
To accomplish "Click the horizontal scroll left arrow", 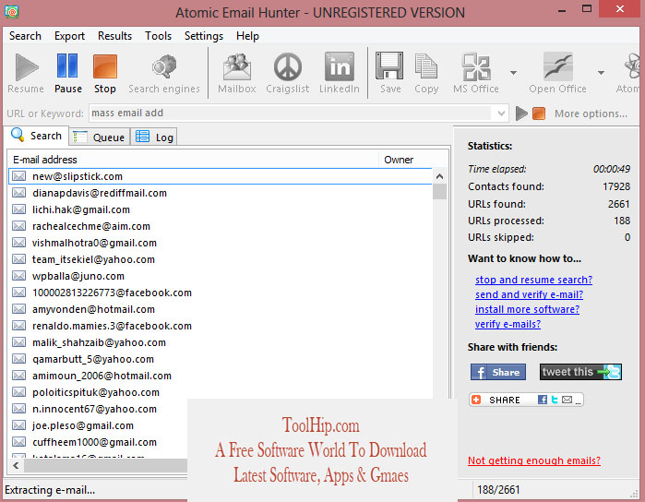I will (16, 465).
